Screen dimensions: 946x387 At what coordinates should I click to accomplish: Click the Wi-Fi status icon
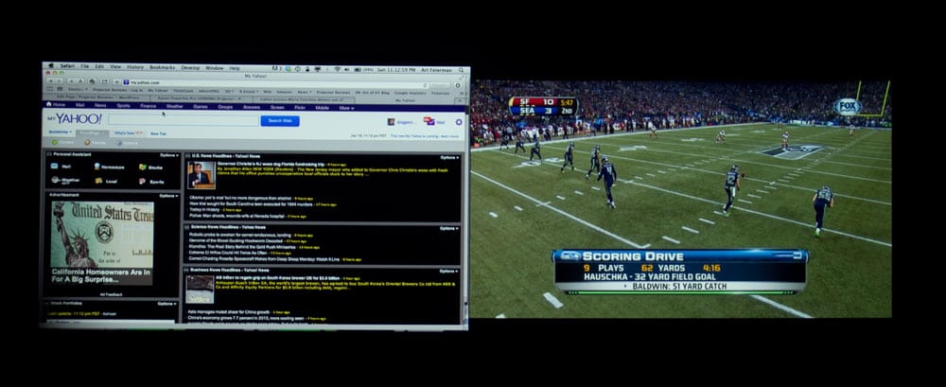[x=338, y=69]
